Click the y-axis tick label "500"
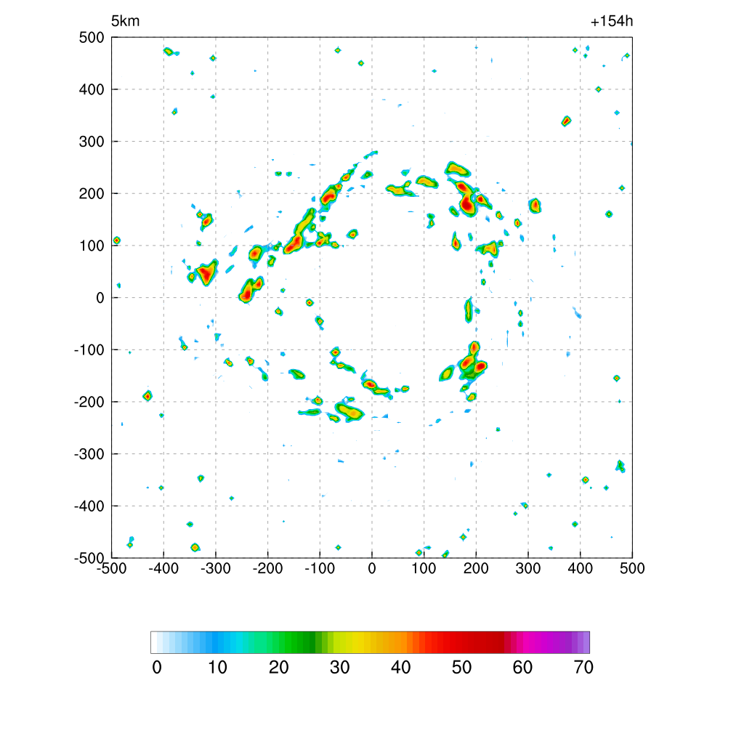The height and width of the screenshot is (744, 744). point(92,38)
